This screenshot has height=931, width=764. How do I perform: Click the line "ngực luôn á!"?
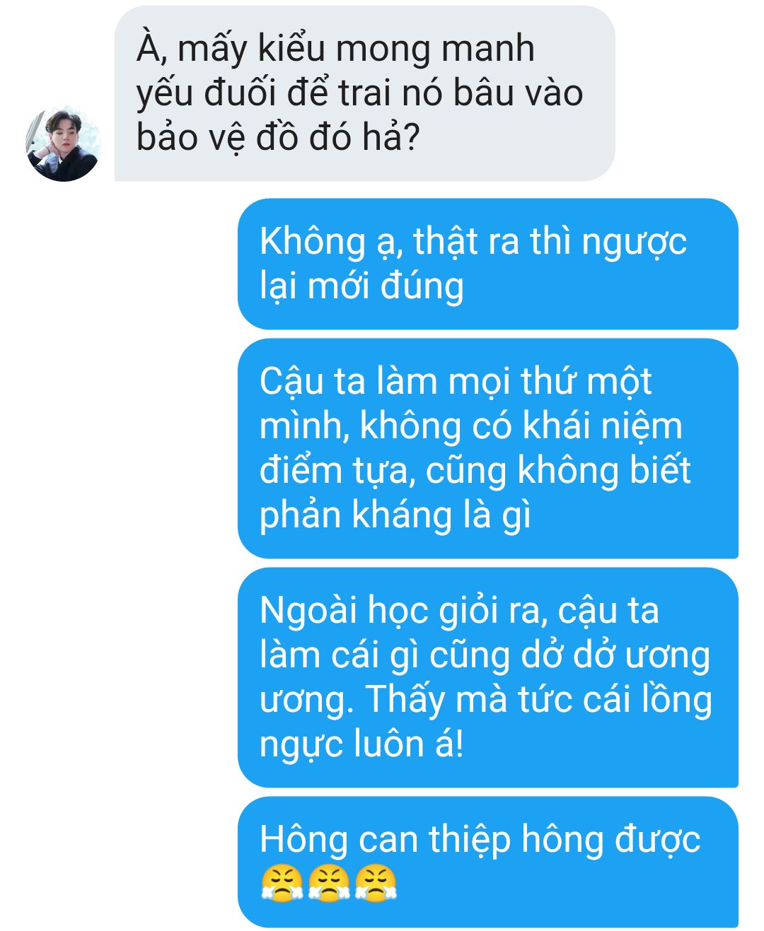[361, 744]
